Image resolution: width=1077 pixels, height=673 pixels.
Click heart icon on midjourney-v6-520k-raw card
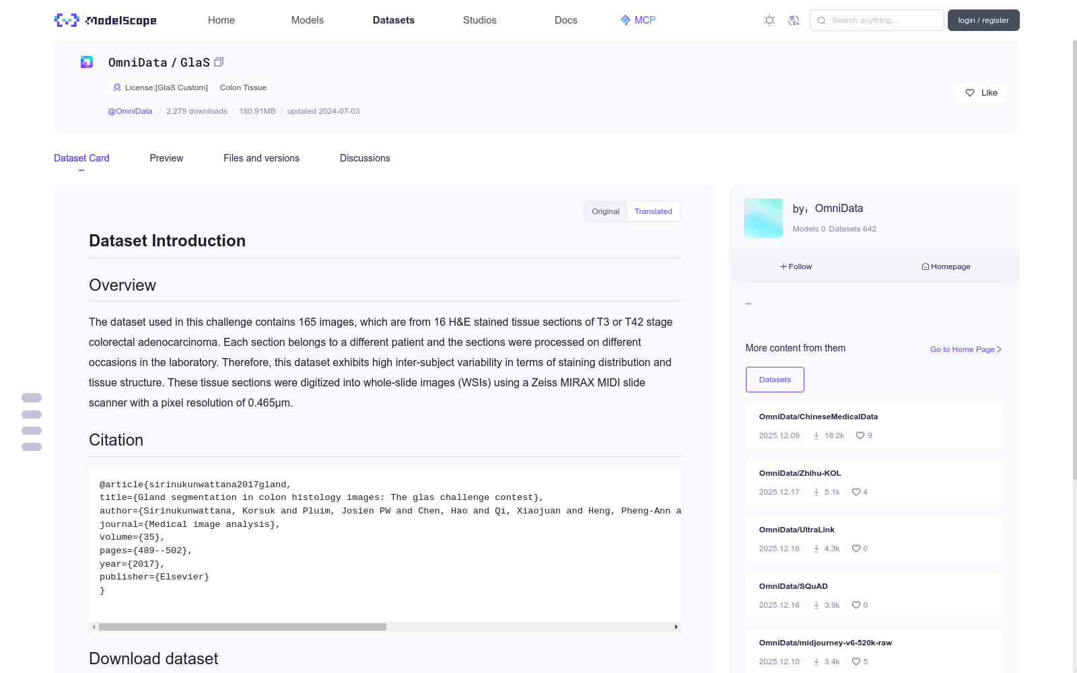[x=856, y=662]
